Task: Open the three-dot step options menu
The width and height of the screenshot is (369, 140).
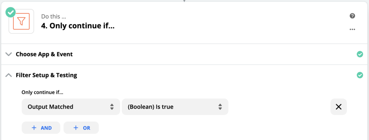Action: click(x=352, y=30)
